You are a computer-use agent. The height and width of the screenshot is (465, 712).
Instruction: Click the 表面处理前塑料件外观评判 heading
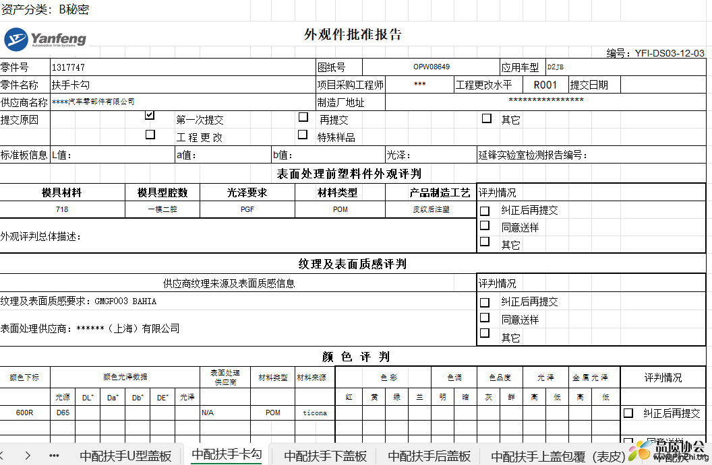tap(349, 174)
